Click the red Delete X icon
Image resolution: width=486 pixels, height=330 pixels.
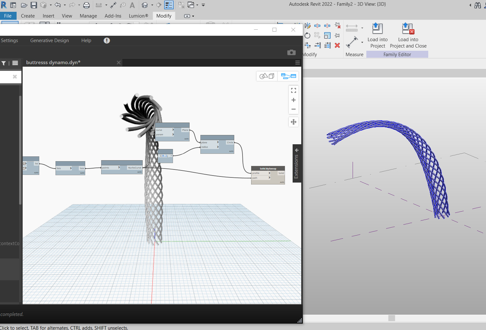tap(337, 45)
